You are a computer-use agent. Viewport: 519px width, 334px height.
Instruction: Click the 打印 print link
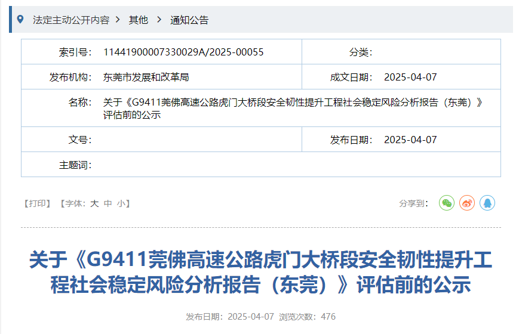(x=38, y=203)
